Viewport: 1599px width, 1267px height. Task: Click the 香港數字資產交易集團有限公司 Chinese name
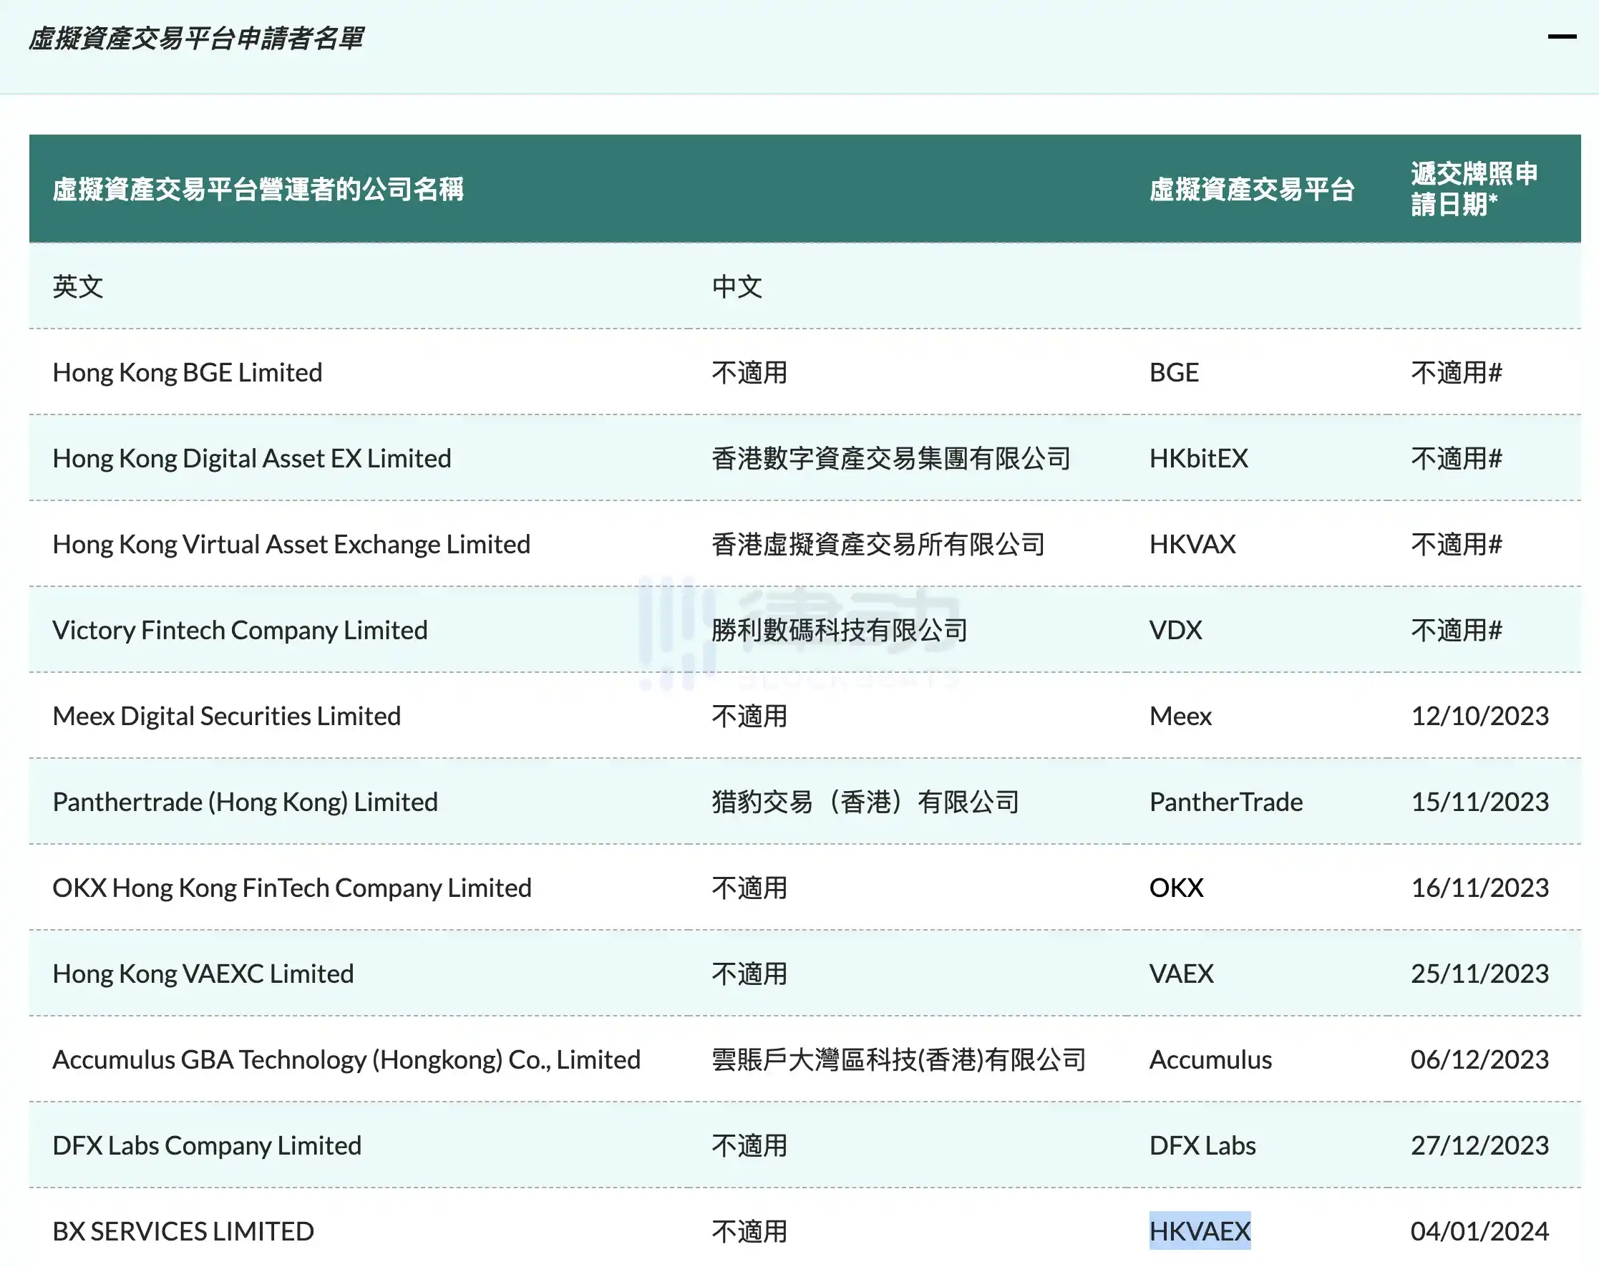[x=890, y=458]
